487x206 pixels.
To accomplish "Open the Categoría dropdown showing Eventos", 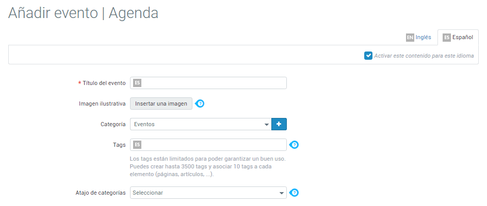I will 201,124.
